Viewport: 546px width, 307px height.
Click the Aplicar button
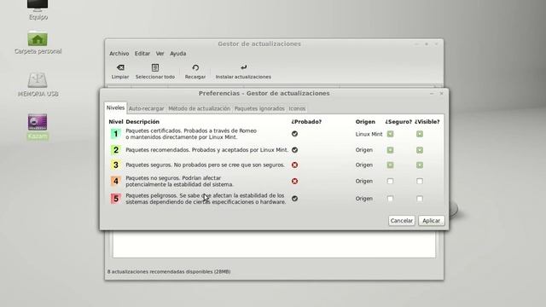[431, 221]
